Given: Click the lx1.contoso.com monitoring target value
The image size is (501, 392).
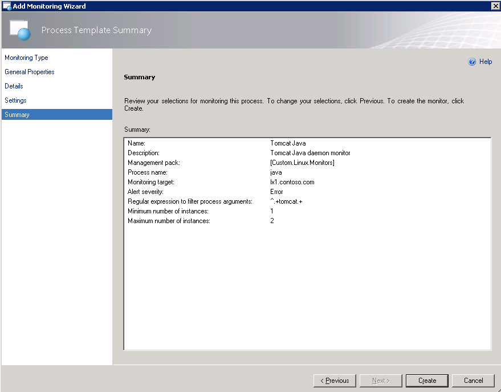Looking at the screenshot, I should (292, 182).
